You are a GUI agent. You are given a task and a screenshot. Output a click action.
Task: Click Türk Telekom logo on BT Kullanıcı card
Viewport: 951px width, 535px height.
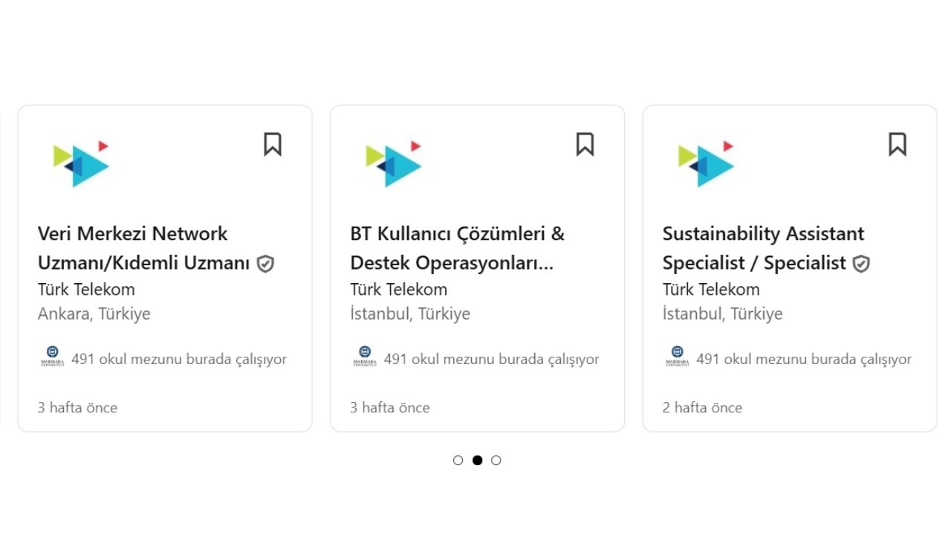click(x=394, y=163)
